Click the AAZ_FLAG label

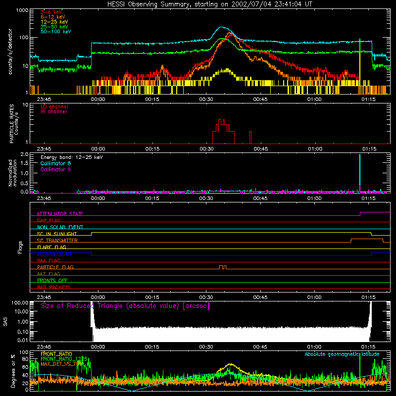tap(49, 274)
